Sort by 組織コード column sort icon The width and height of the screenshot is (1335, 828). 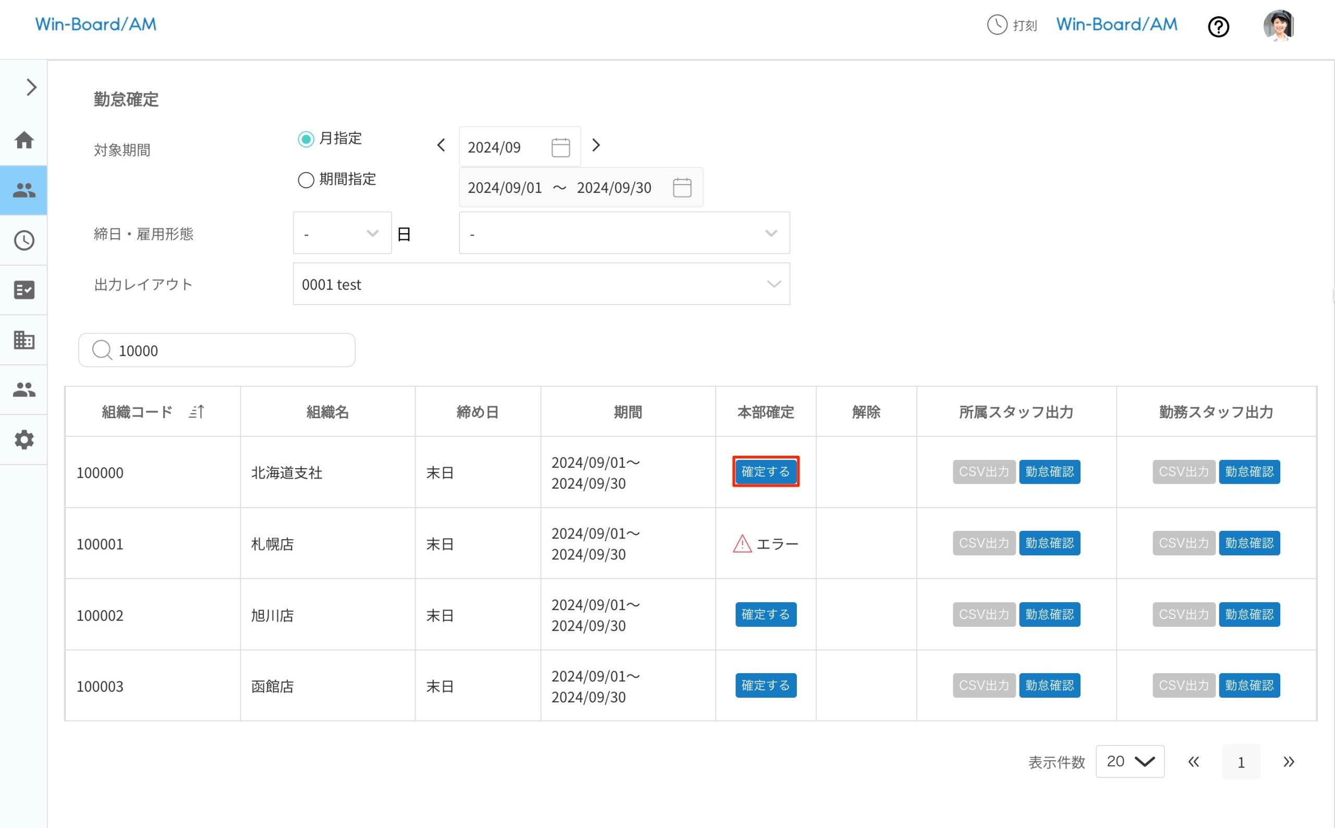click(197, 412)
